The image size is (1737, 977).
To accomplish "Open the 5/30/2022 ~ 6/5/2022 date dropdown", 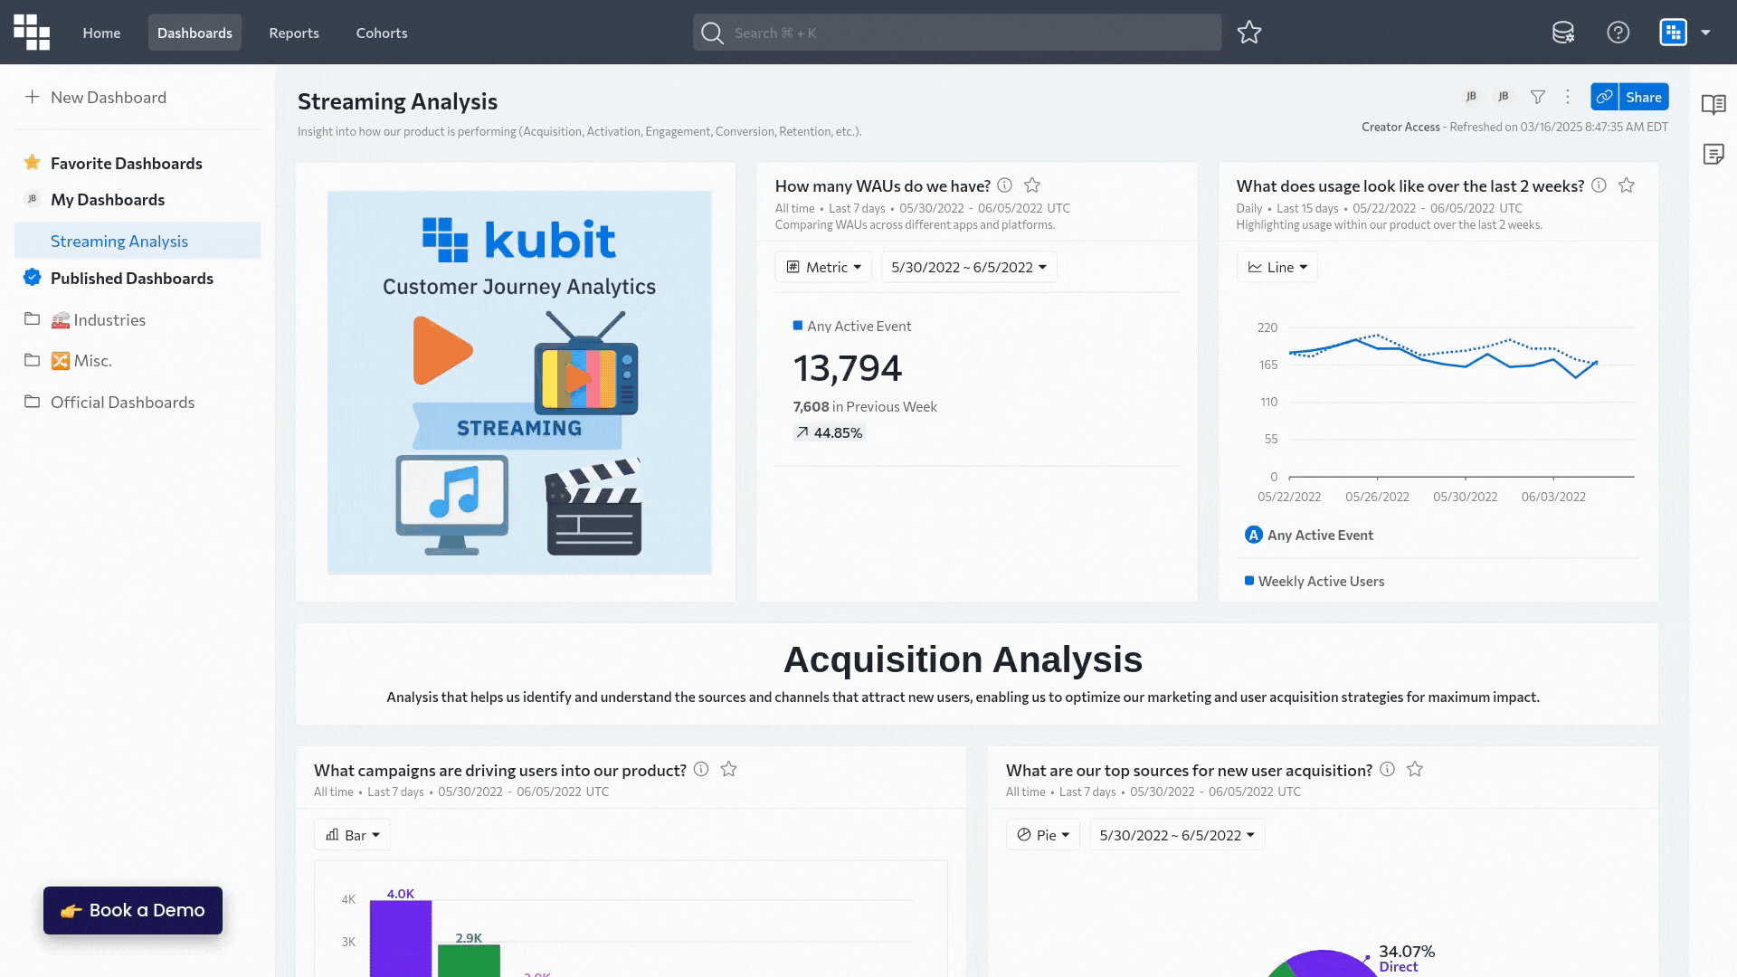I will point(968,266).
